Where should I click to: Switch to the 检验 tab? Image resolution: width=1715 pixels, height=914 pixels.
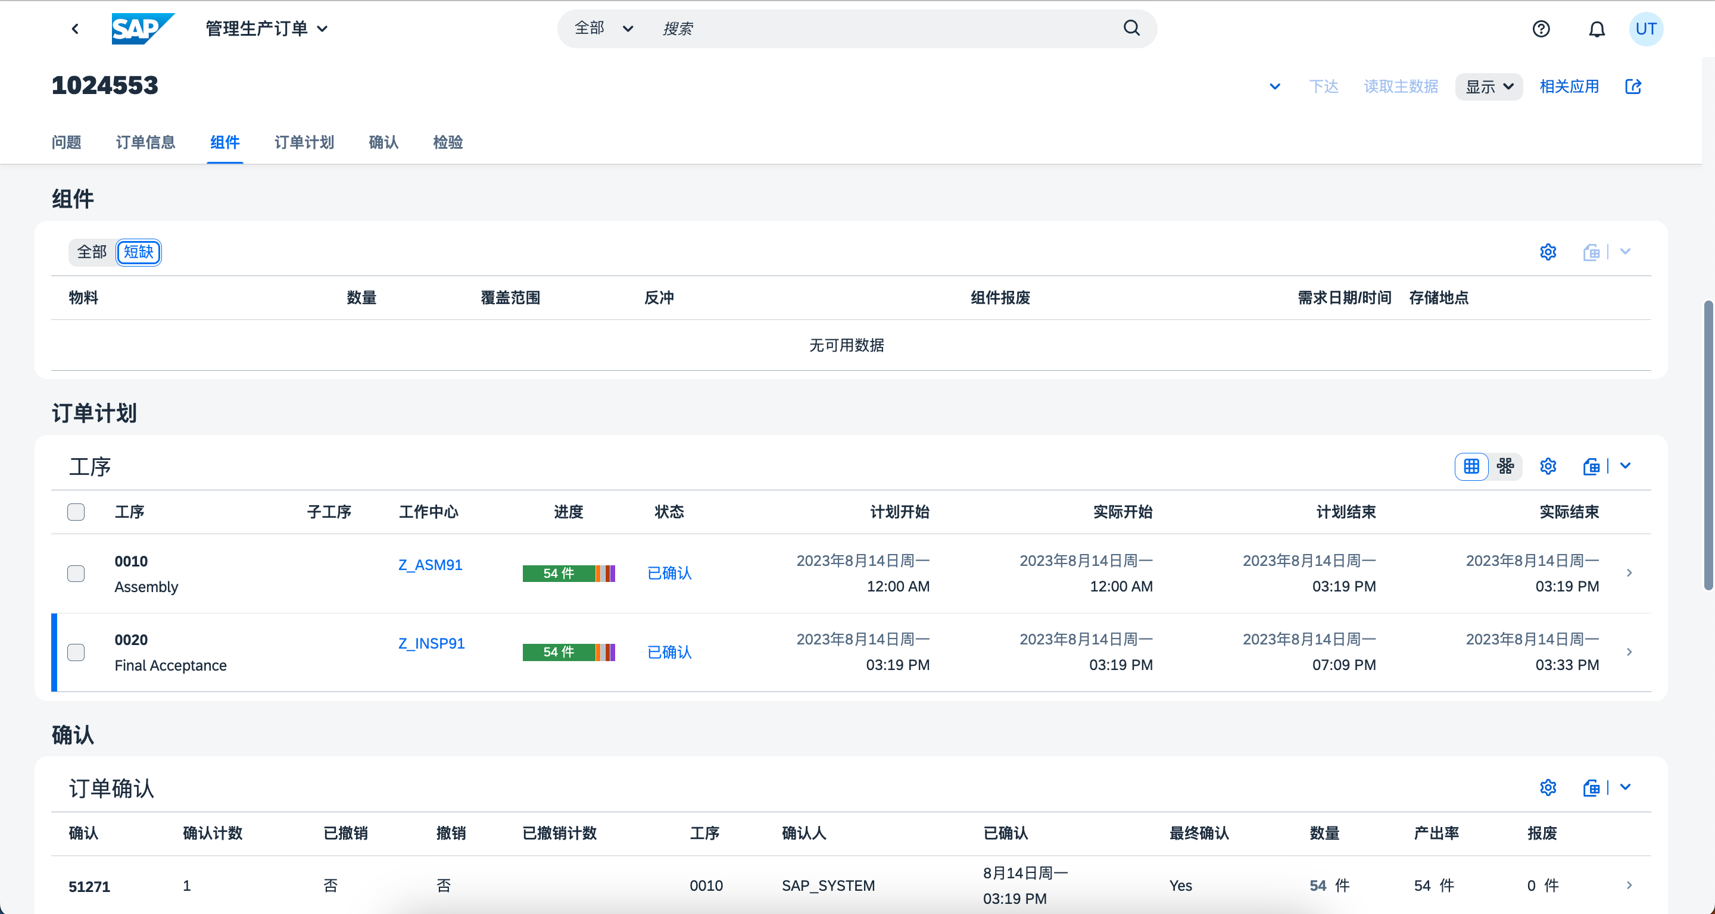click(447, 142)
